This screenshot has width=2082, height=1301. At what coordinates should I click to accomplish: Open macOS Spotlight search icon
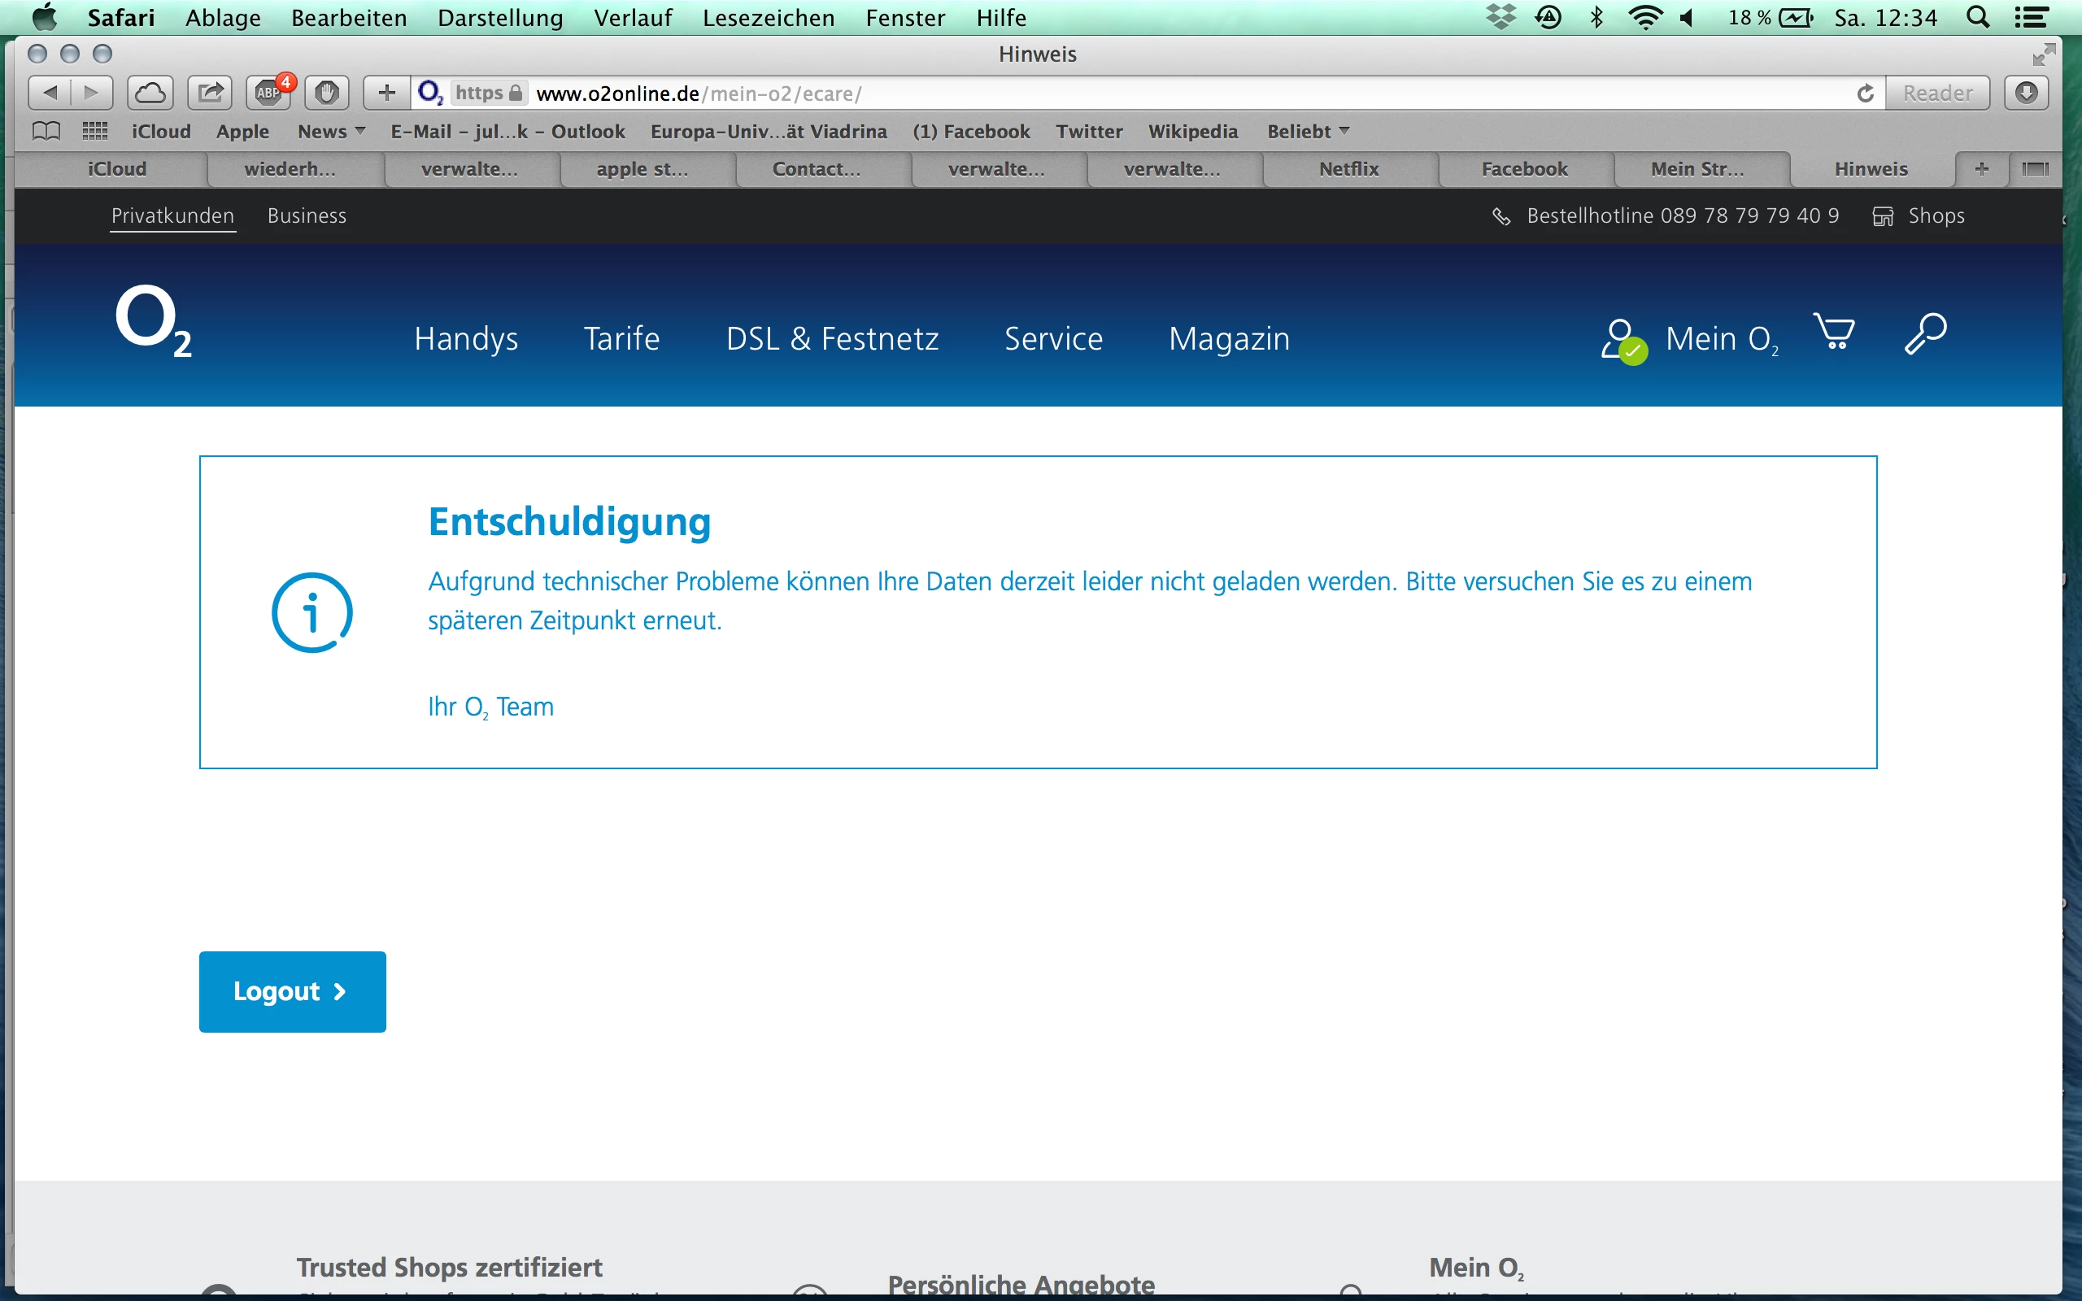[1977, 17]
